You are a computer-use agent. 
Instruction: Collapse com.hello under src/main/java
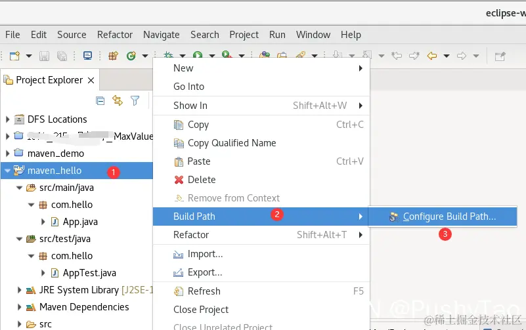(32, 205)
